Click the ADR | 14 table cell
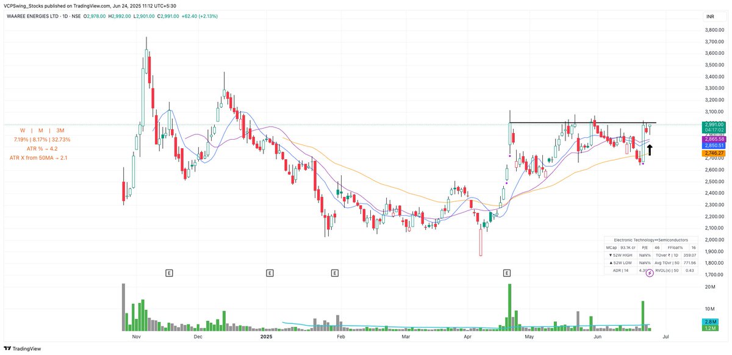The image size is (732, 355). click(621, 270)
